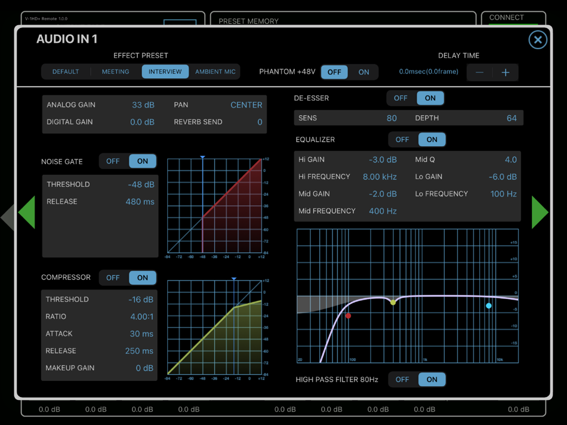Select the Lo GAIN -6.0 dB value
Viewport: 567px width, 425px height.
[503, 177]
